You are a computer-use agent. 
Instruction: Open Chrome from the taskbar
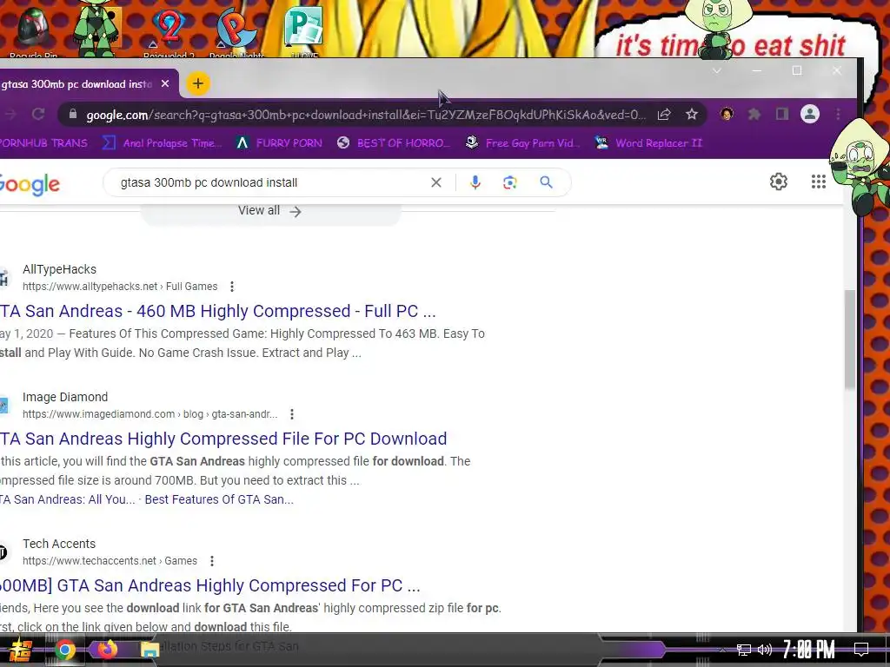(64, 650)
